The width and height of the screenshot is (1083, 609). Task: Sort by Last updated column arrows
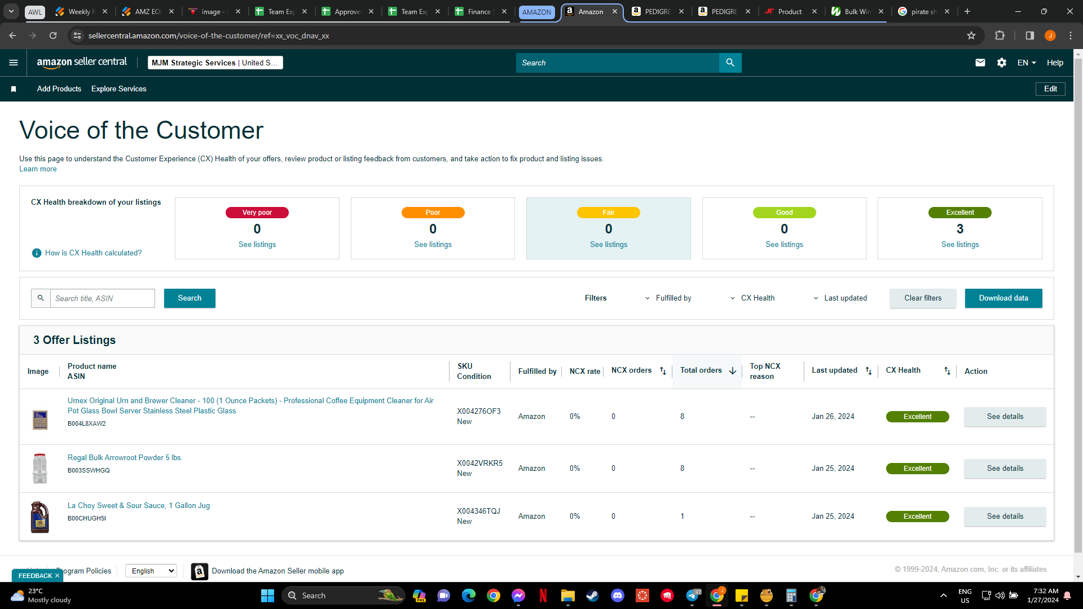pyautogui.click(x=869, y=371)
